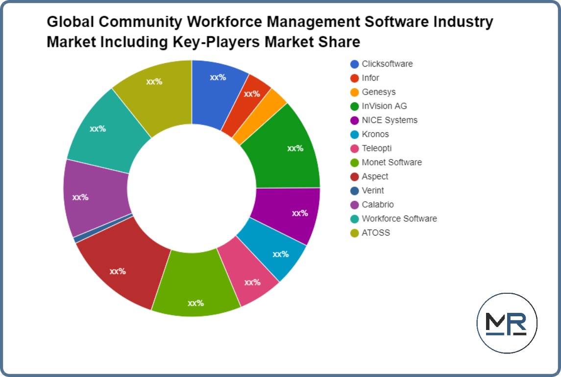This screenshot has height=377, width=561.
Task: Click the xx% label on the green segment
Action: tap(295, 148)
